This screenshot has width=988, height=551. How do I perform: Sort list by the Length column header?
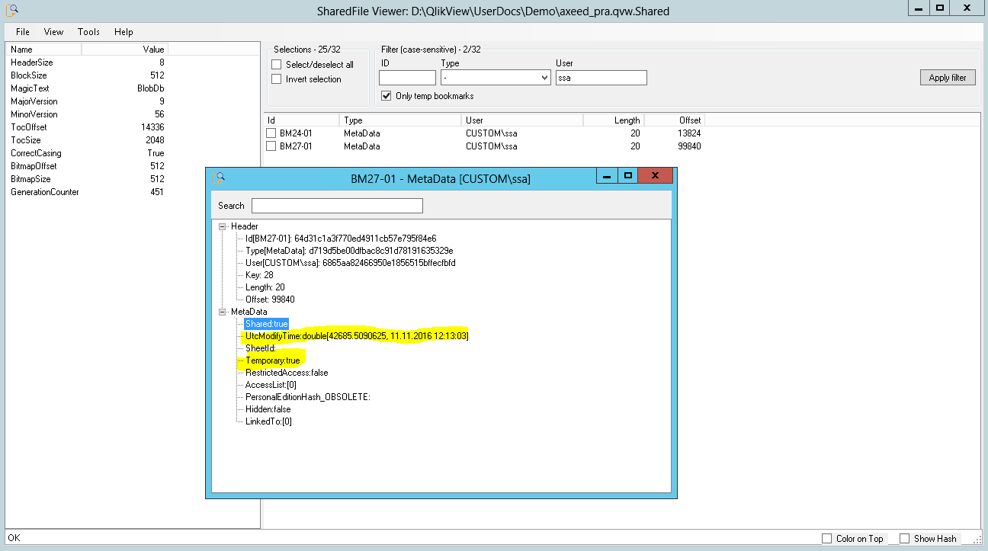[614, 120]
